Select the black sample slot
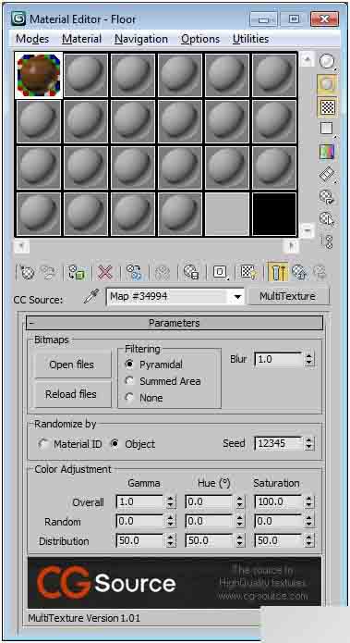The width and height of the screenshot is (350, 643). [274, 214]
